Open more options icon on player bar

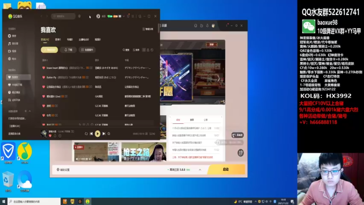(x=60, y=136)
